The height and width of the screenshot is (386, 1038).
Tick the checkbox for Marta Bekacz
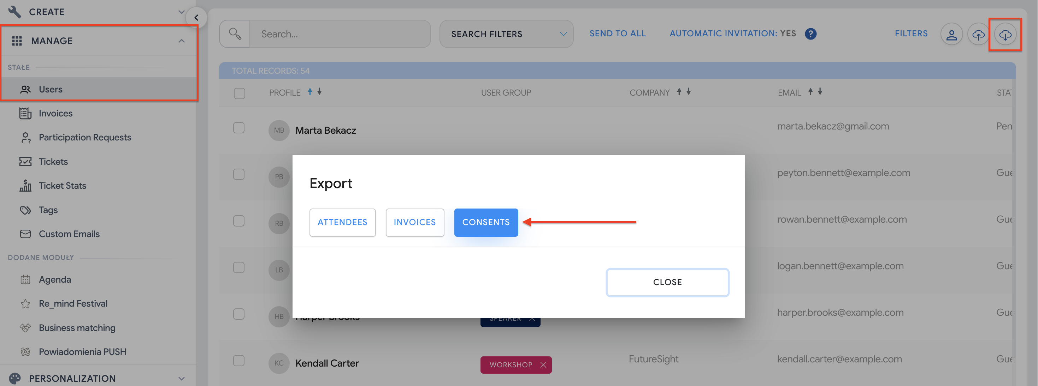coord(239,128)
